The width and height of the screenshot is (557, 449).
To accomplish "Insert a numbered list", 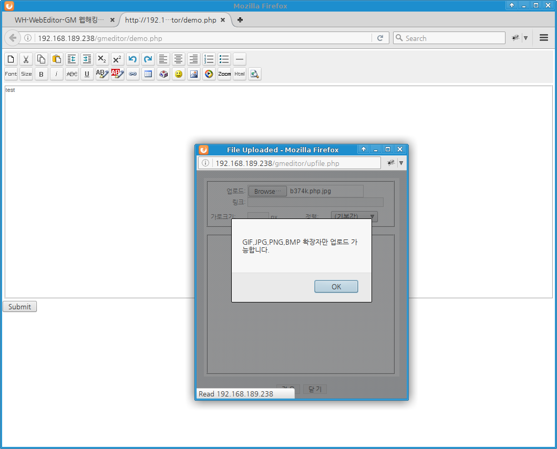I will pyautogui.click(x=209, y=59).
